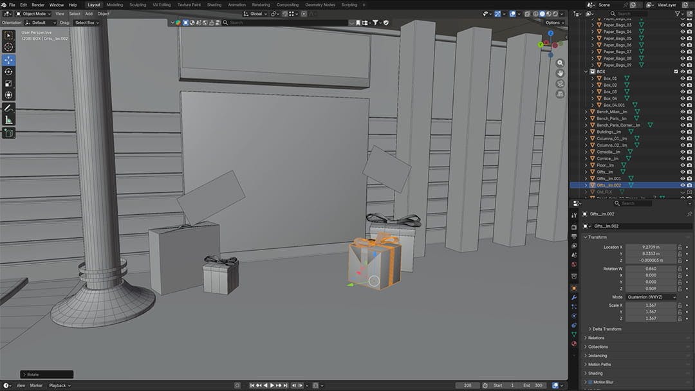Viewport: 695px width, 391px height.
Task: Click the Add Cube tool icon
Action: point(9,133)
